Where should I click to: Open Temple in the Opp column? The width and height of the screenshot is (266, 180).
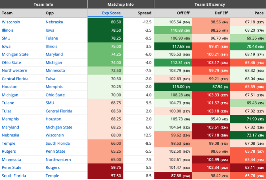click(x=52, y=176)
